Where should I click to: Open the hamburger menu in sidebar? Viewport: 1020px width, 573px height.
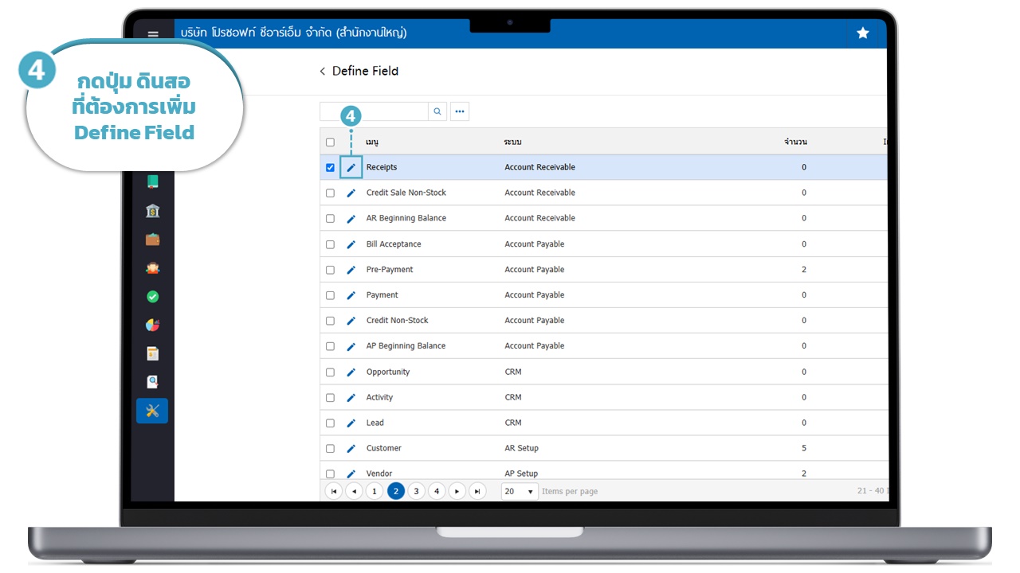pos(153,35)
